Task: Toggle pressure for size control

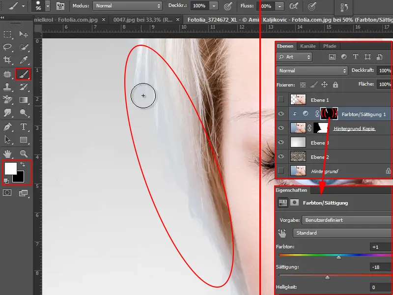Action: [312, 6]
